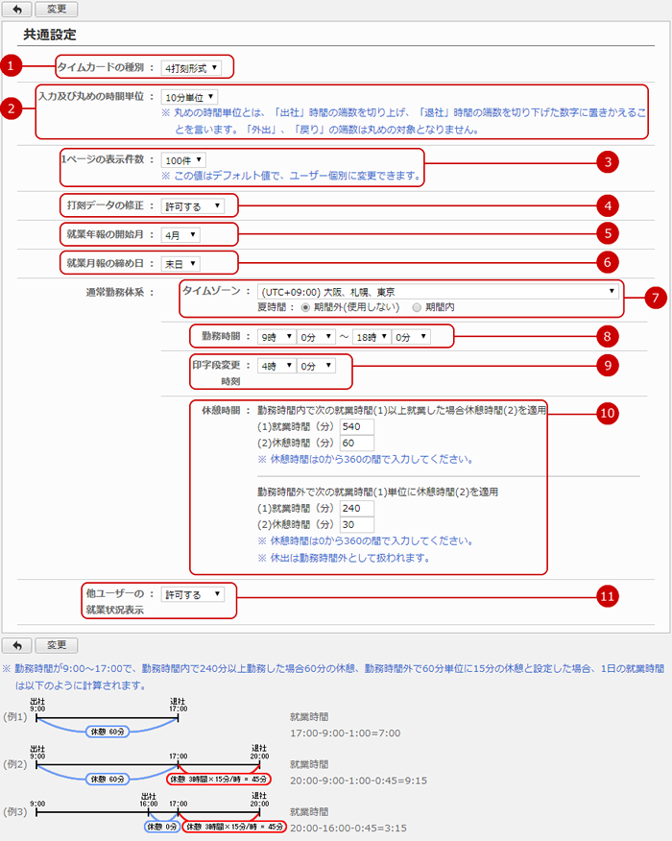Click the 就業時間 field showing 240
The height and width of the screenshot is (841, 672).
[x=355, y=509]
